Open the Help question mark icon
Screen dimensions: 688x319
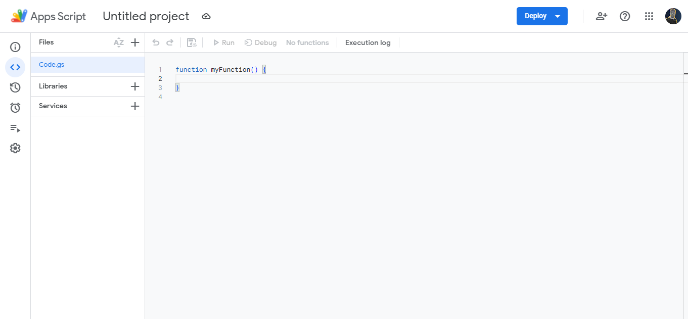(x=625, y=16)
